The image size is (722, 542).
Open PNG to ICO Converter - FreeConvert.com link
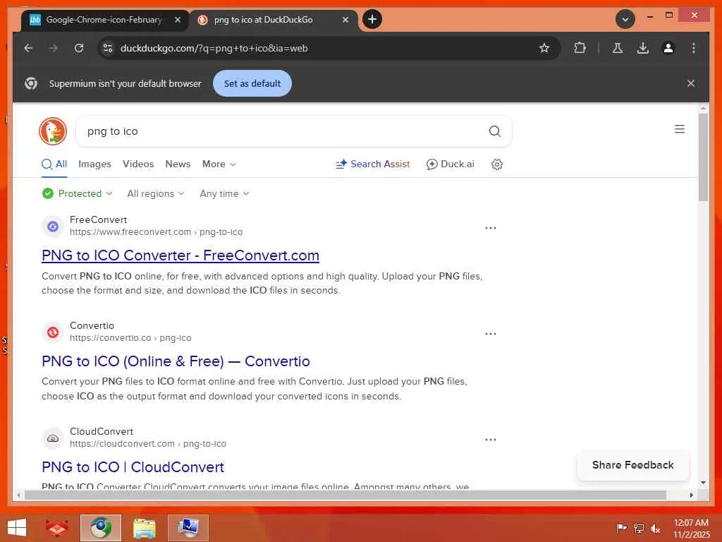click(x=180, y=255)
